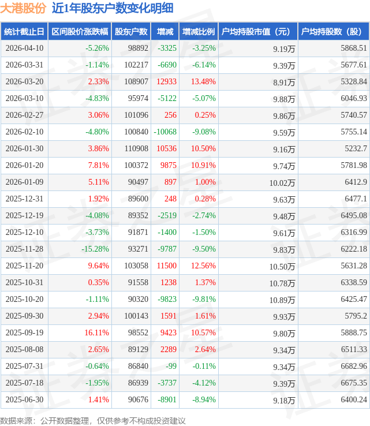
Task: Click the 大港股份 stock name title
Action: [23, 8]
